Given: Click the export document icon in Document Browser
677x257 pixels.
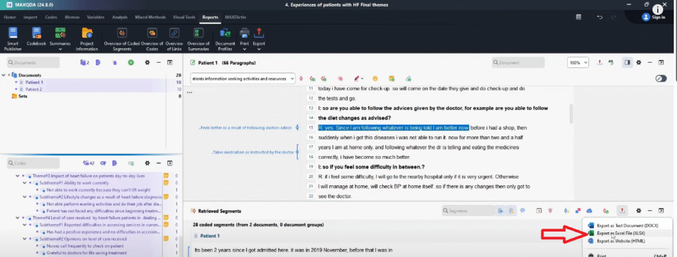Looking at the screenshot, I should 600,63.
